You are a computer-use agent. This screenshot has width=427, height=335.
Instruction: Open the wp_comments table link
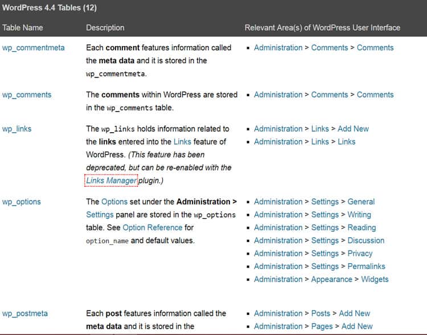[27, 95]
